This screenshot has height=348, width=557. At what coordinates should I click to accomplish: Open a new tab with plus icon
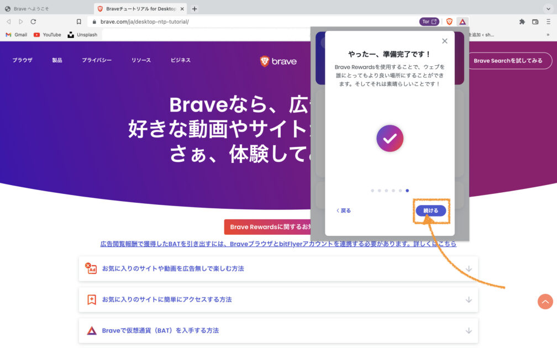point(195,9)
